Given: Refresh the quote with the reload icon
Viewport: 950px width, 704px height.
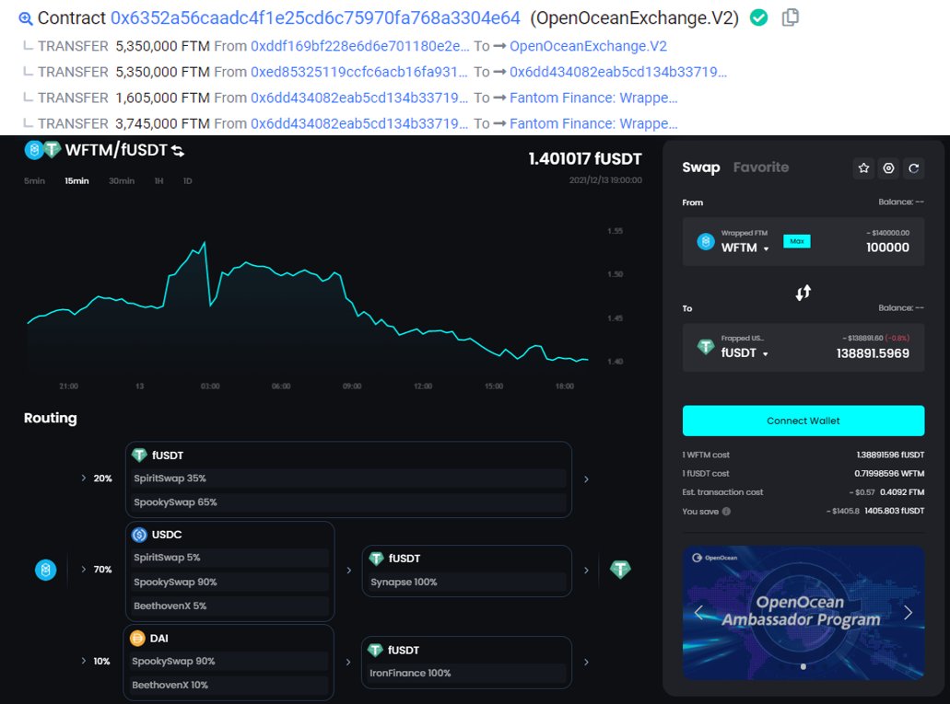Looking at the screenshot, I should [914, 168].
